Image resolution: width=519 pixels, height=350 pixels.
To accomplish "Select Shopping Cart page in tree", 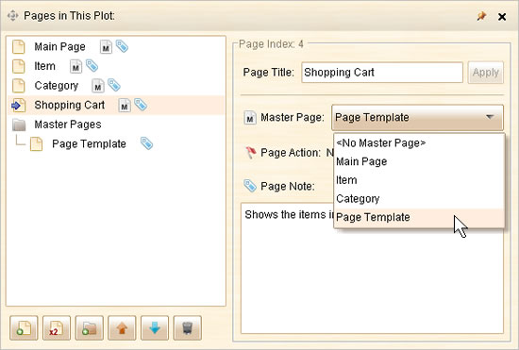I will pos(116,106).
